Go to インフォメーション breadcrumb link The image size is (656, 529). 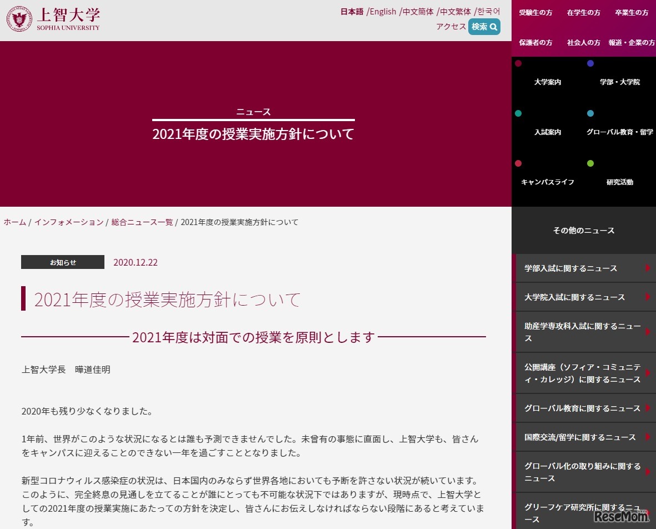click(69, 222)
